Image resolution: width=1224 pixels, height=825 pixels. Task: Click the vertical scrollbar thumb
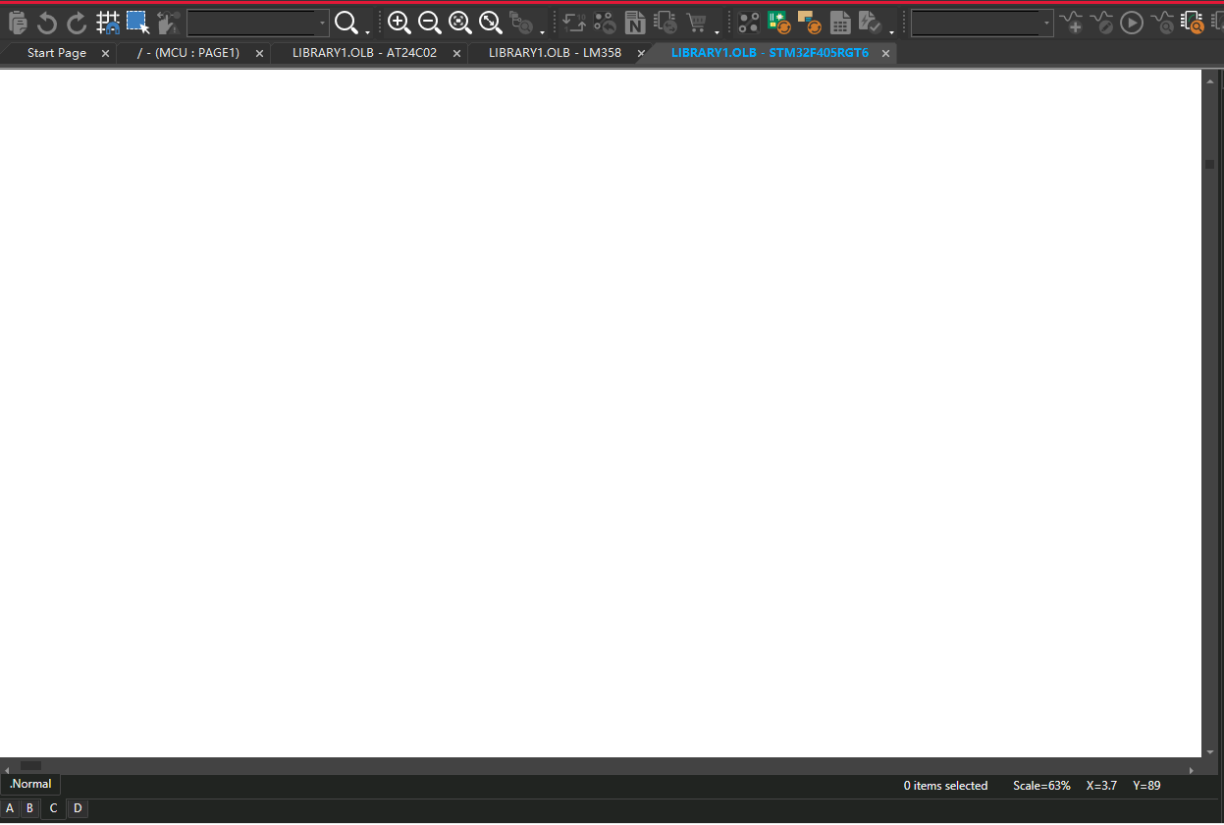(1210, 165)
